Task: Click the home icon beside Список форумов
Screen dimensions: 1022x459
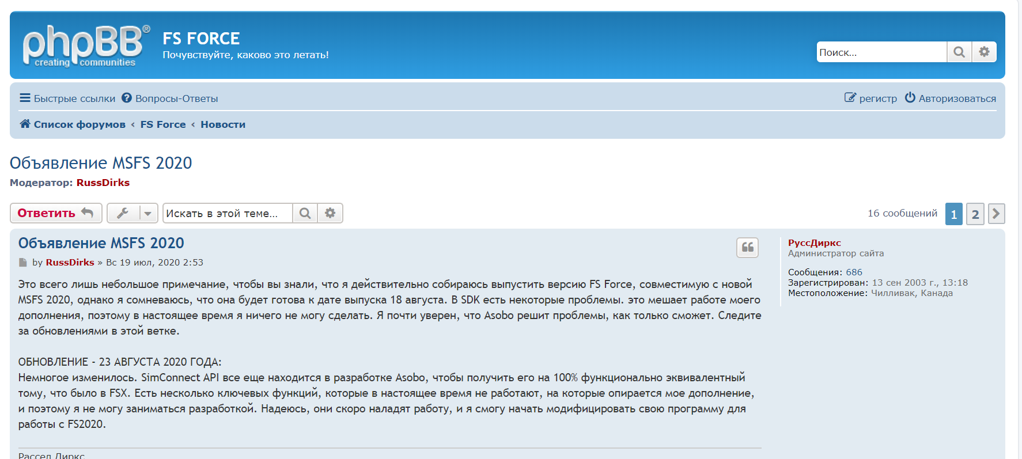Action: click(x=25, y=124)
